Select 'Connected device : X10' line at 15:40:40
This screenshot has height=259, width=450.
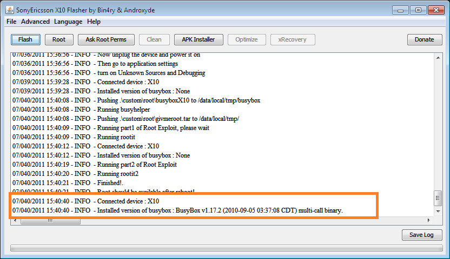[x=86, y=201]
